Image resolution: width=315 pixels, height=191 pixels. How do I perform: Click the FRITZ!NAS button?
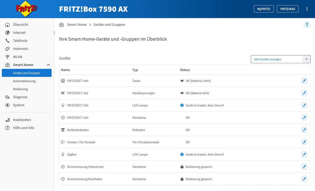(287, 9)
